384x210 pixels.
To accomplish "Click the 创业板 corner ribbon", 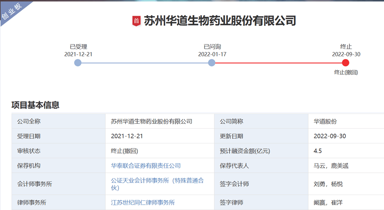I will [11, 12].
